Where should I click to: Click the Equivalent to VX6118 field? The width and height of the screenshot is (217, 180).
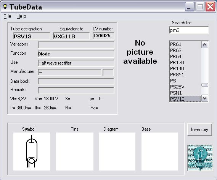(71, 36)
